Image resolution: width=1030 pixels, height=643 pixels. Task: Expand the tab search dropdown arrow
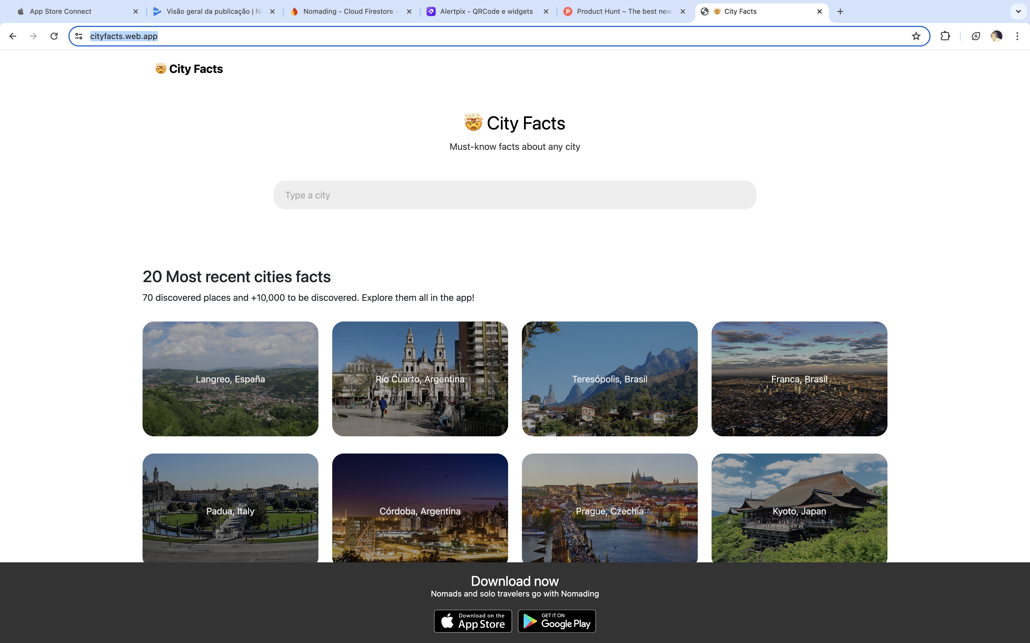click(1018, 11)
